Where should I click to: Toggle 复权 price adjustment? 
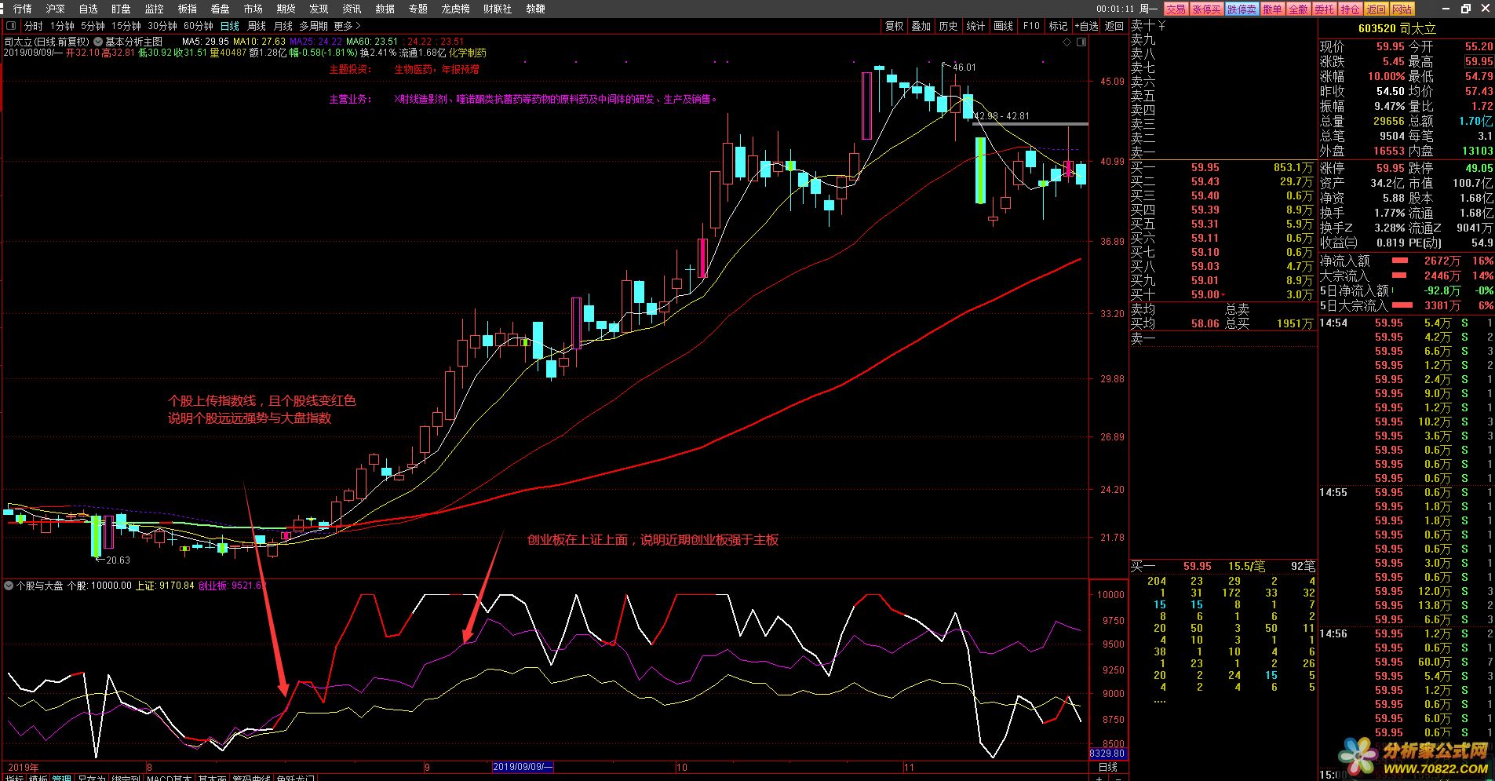pyautogui.click(x=894, y=26)
